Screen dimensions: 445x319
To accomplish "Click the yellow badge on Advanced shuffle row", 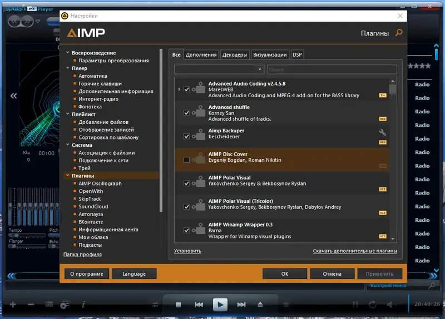I will coord(383,119).
